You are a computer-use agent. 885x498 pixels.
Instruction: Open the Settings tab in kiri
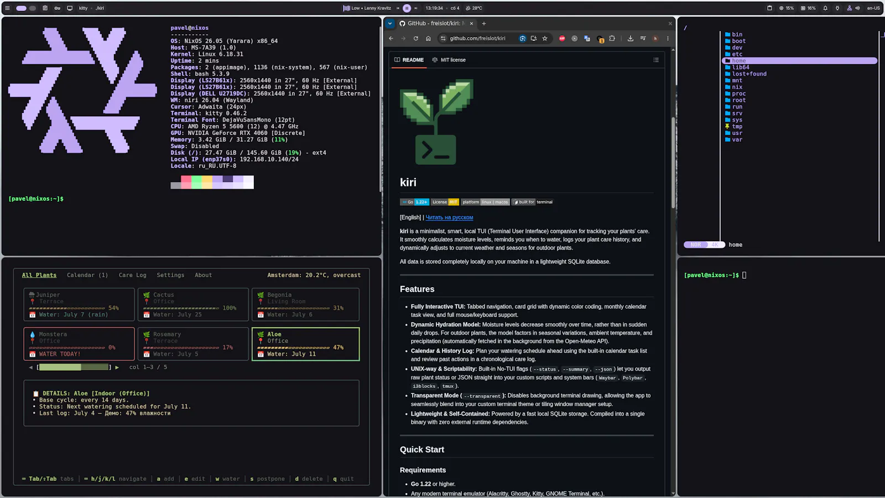click(170, 275)
